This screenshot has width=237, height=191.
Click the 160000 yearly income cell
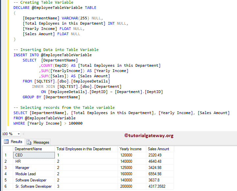pyautogui.click(x=132, y=174)
